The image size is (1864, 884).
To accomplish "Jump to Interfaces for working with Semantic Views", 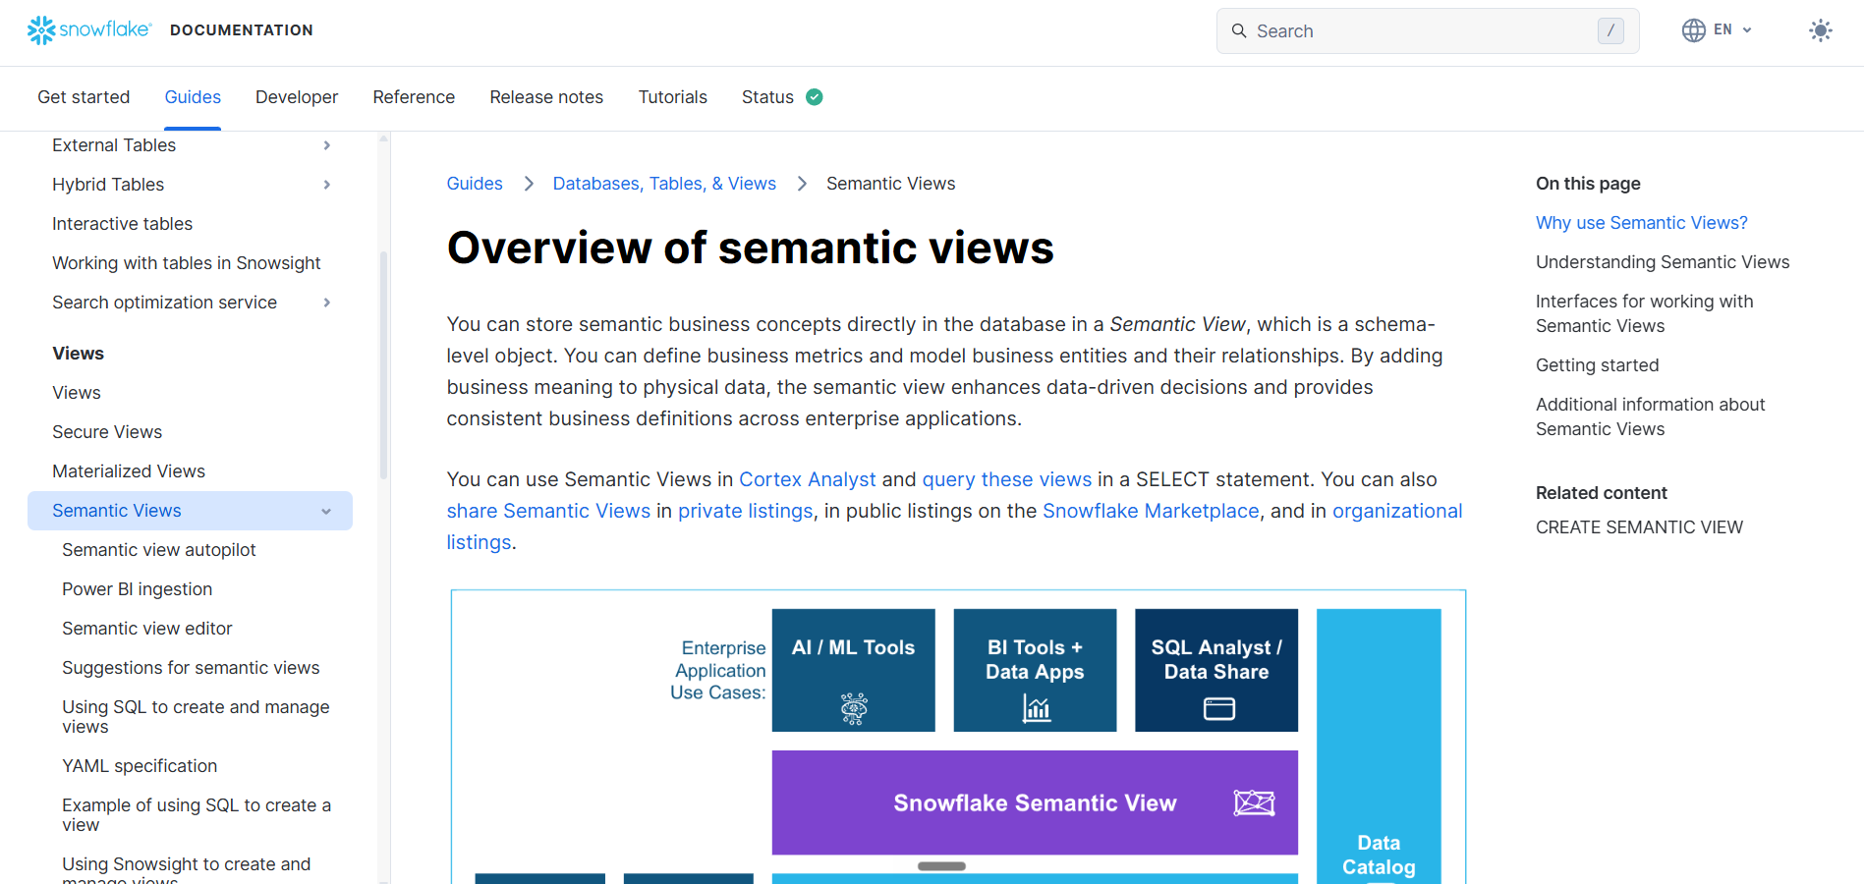I will click(x=1645, y=313).
